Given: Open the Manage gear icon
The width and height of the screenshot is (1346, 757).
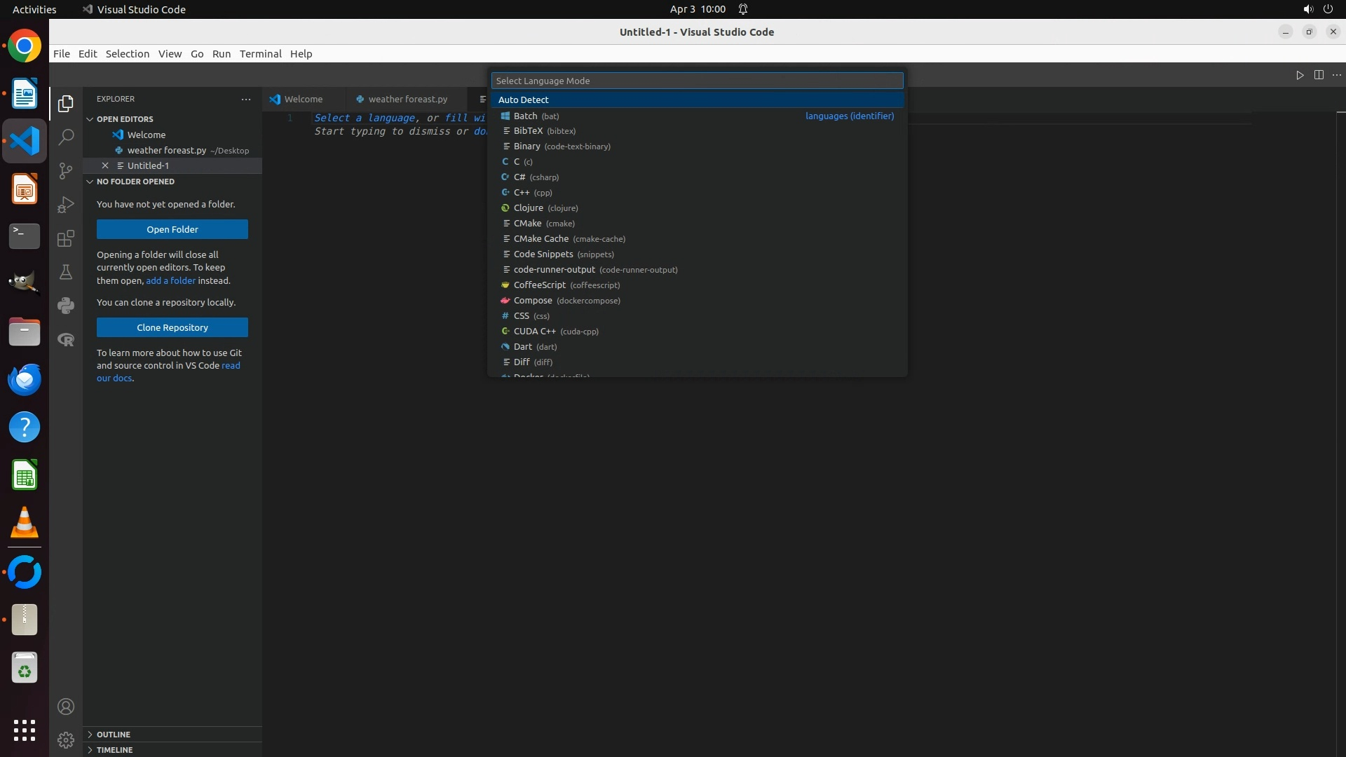Looking at the screenshot, I should (66, 739).
